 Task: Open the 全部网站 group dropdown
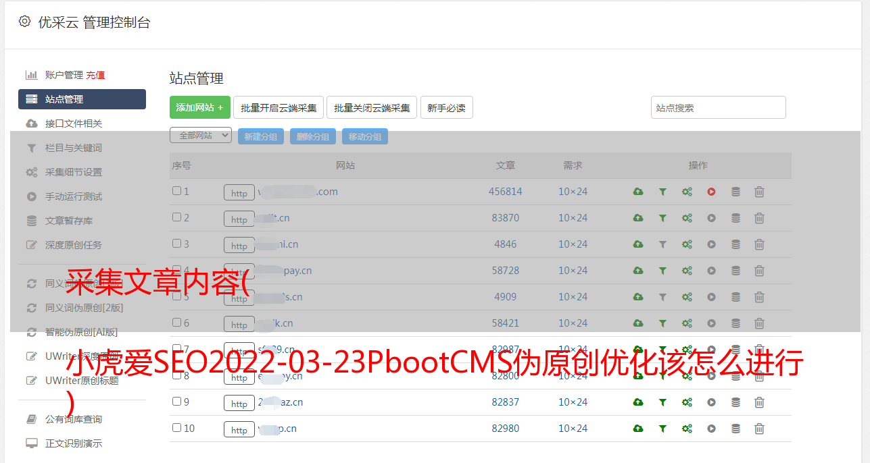201,136
